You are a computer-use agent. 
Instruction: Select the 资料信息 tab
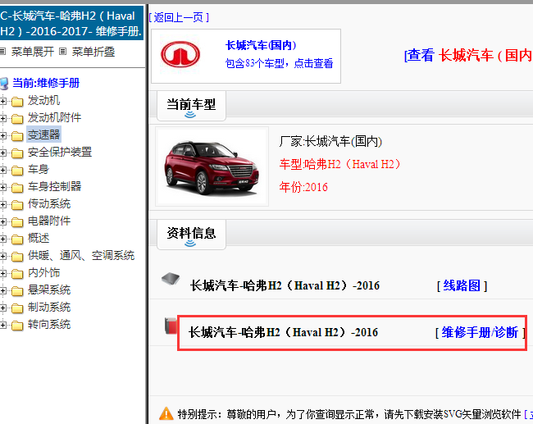point(191,234)
